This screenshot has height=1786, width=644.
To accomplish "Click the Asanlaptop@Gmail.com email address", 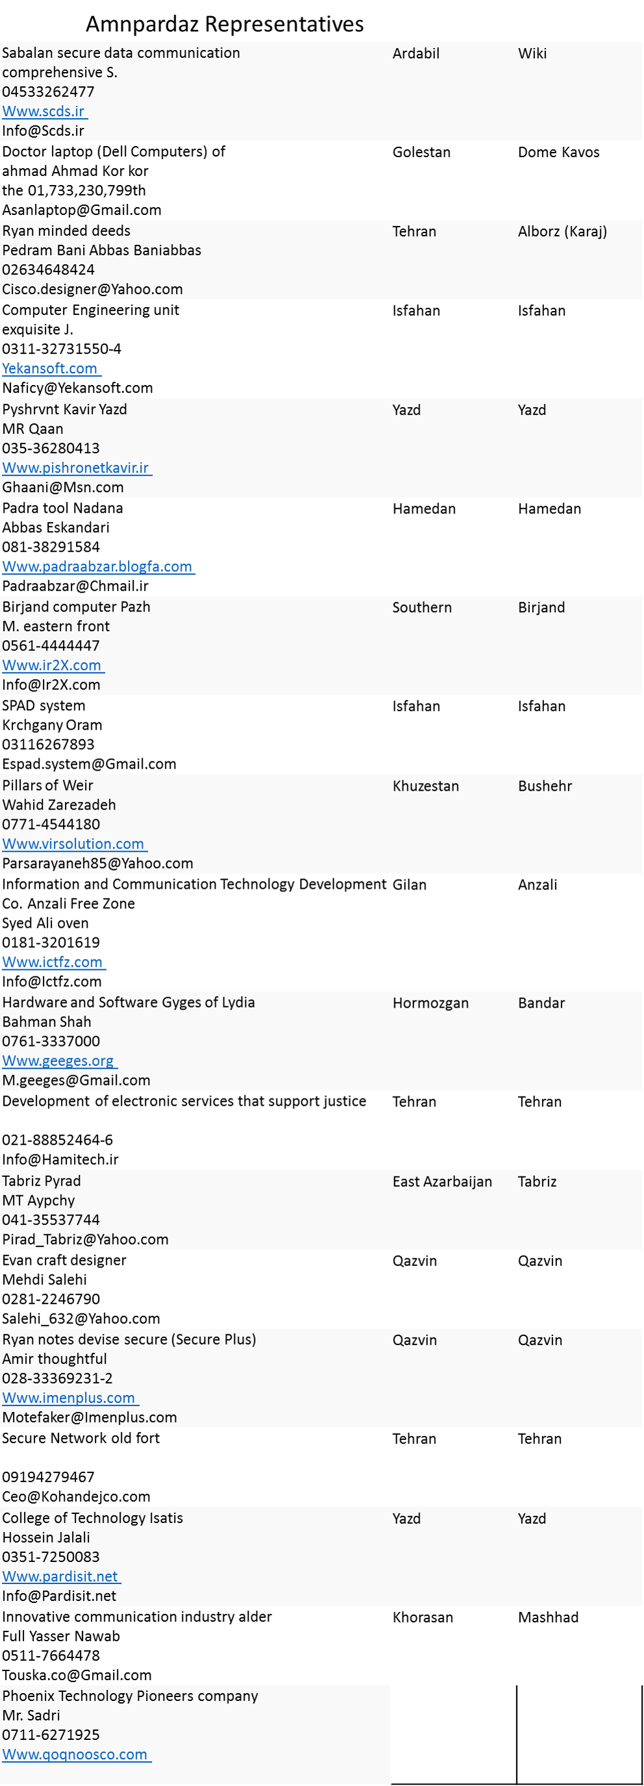I will click(82, 210).
